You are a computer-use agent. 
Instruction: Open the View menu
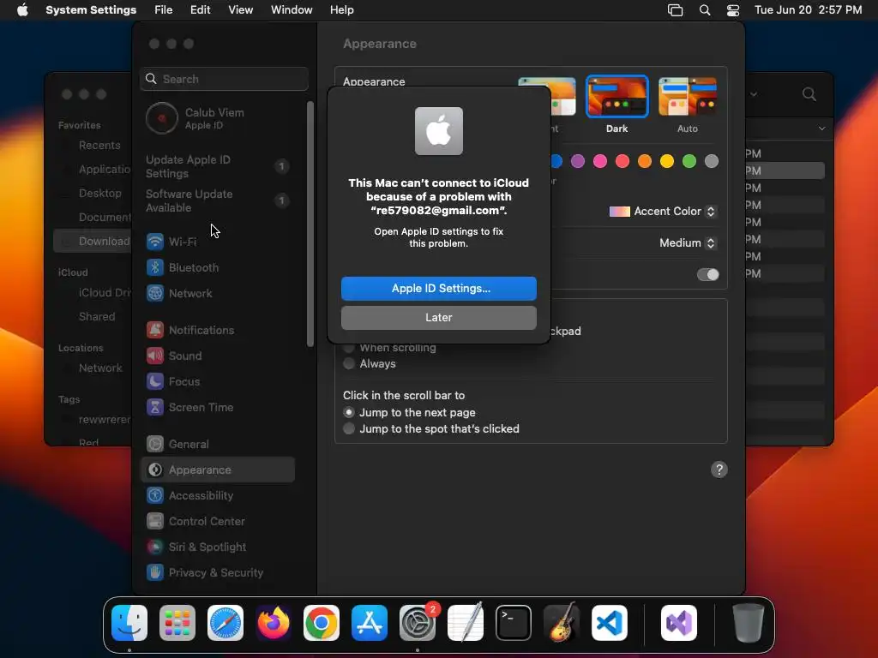click(240, 10)
